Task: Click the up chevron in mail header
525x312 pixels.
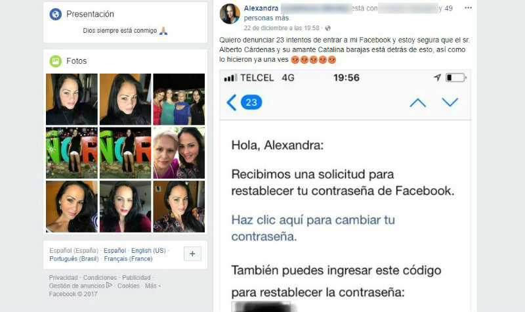Action: [x=418, y=102]
